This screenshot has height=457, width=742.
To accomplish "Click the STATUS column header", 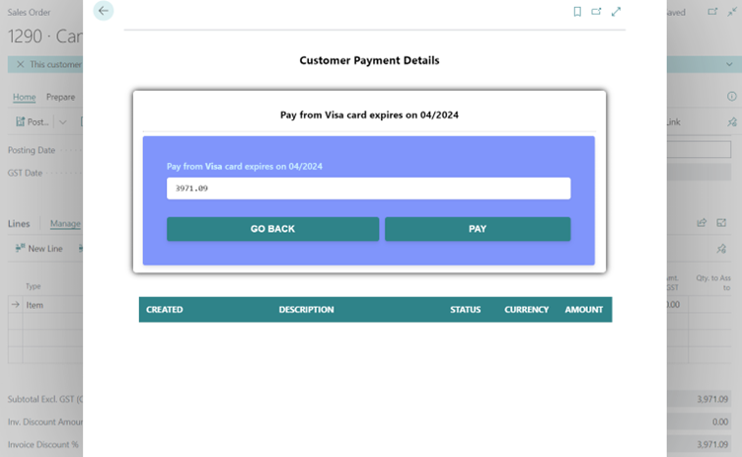I will click(x=465, y=309).
